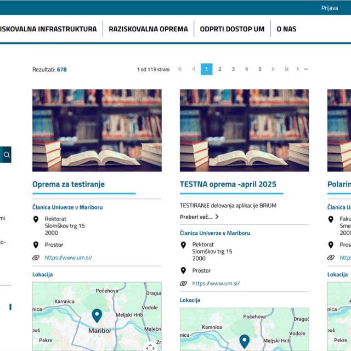
Task: Click the previous page arrow icon
Action: [193, 69]
